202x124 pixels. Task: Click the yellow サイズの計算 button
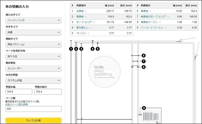tap(33, 120)
